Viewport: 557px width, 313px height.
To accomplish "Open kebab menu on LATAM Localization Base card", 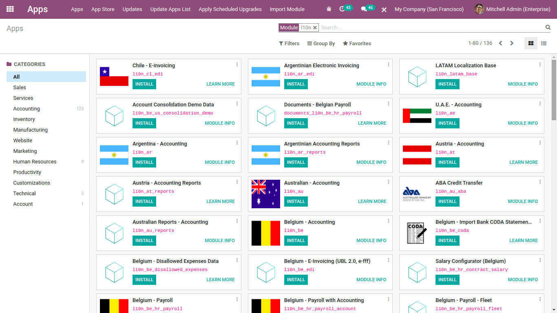I will (540, 64).
